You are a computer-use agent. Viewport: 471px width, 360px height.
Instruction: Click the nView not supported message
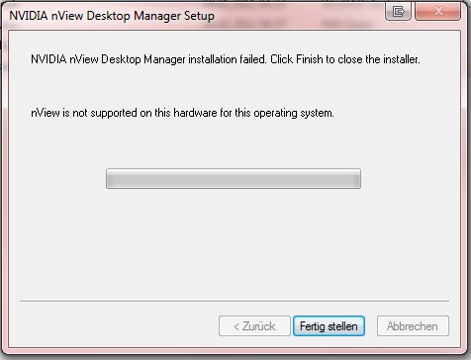[x=182, y=113]
